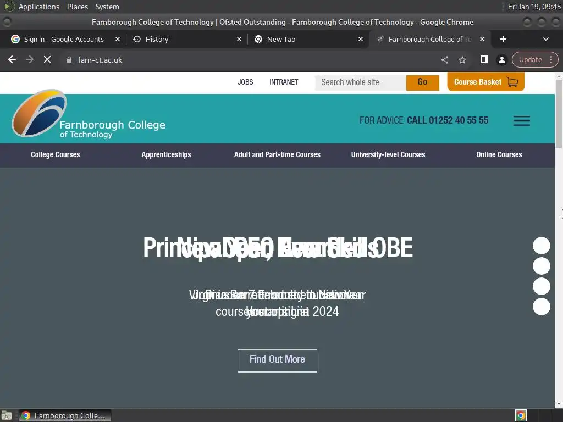Click the Go search button
This screenshot has height=422, width=563.
coord(423,82)
